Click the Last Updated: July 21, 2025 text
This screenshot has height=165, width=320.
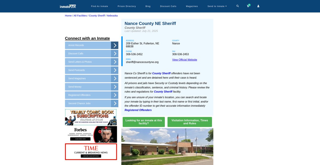(x=141, y=31)
